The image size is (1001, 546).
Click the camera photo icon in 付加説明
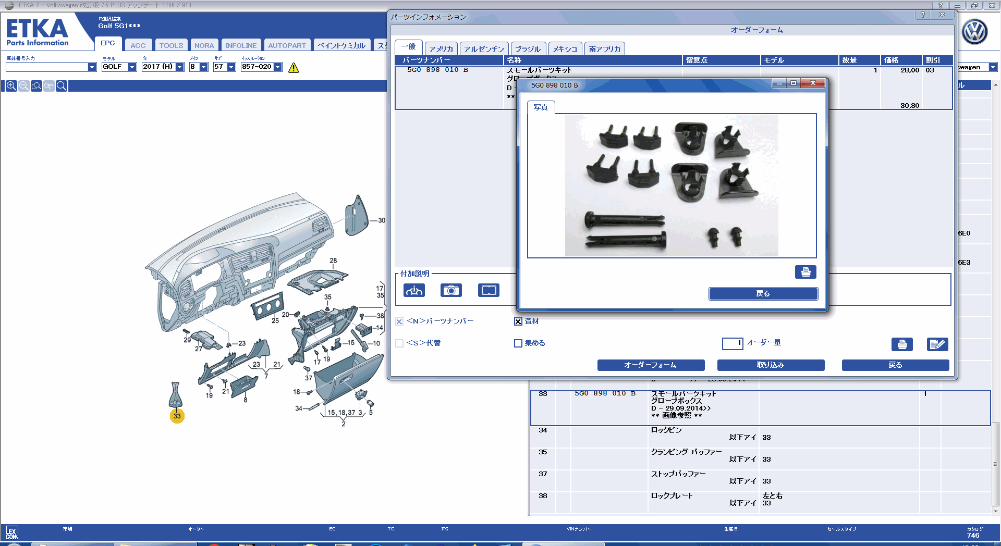point(451,290)
